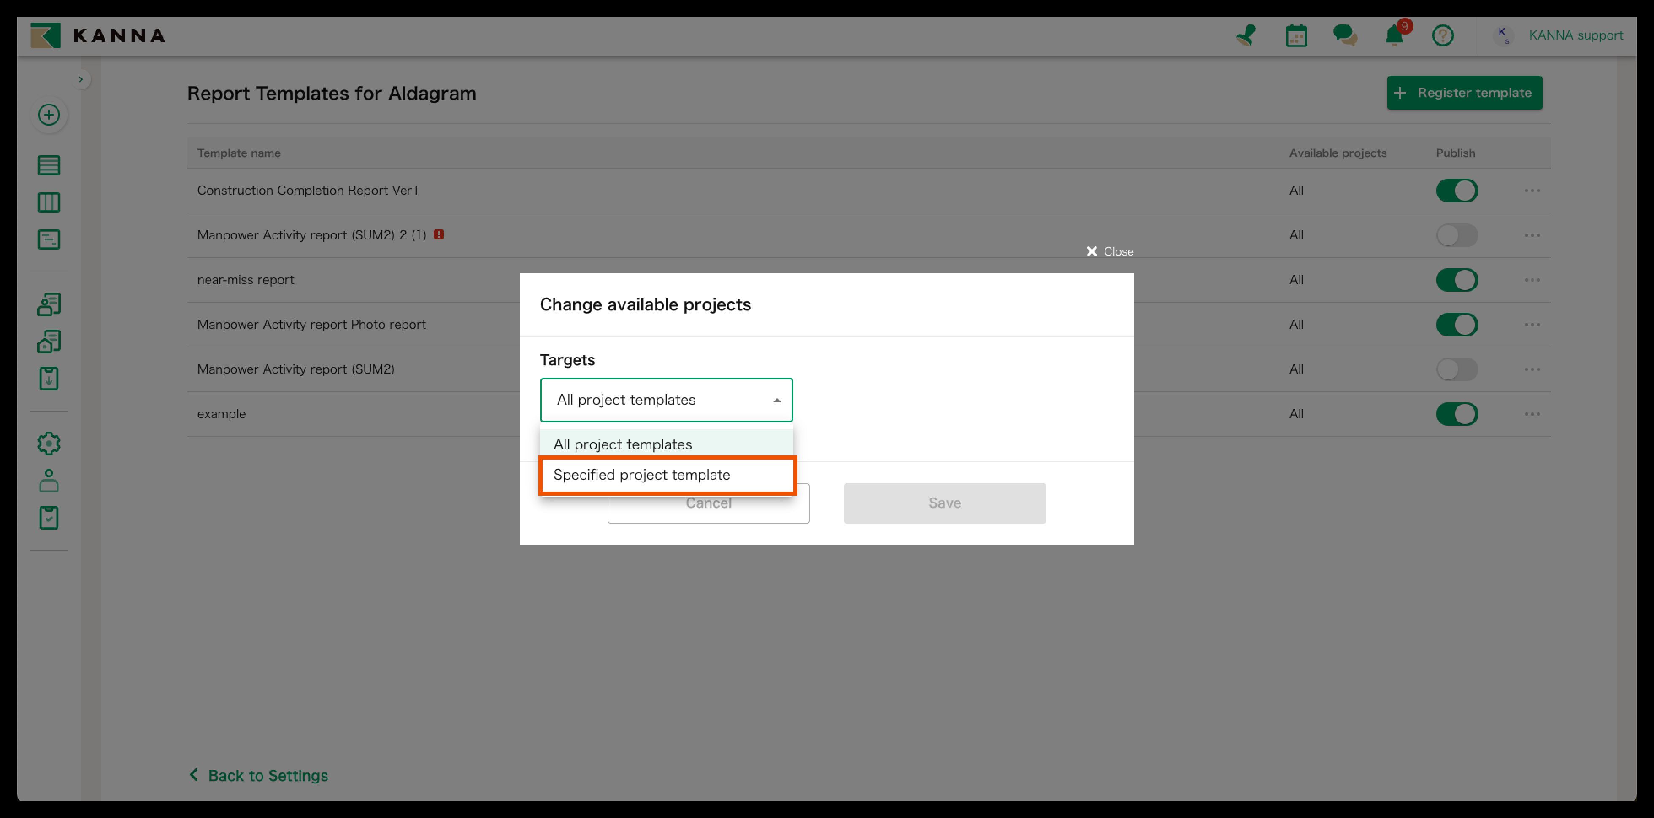Click the notification bell icon
Screen dimensions: 1654x818
(x=1394, y=35)
